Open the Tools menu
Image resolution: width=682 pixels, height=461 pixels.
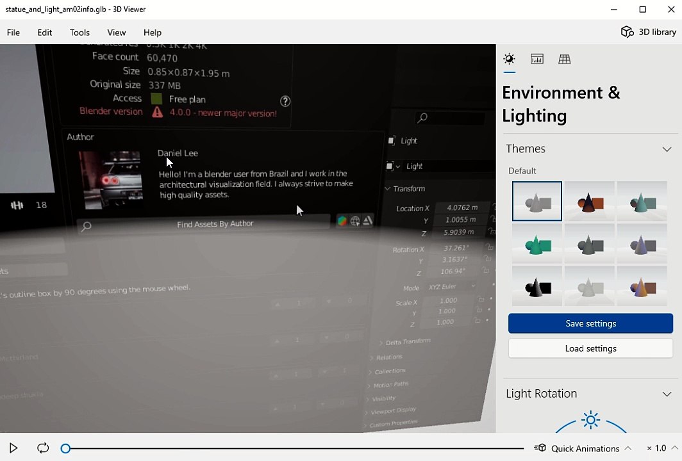[79, 33]
